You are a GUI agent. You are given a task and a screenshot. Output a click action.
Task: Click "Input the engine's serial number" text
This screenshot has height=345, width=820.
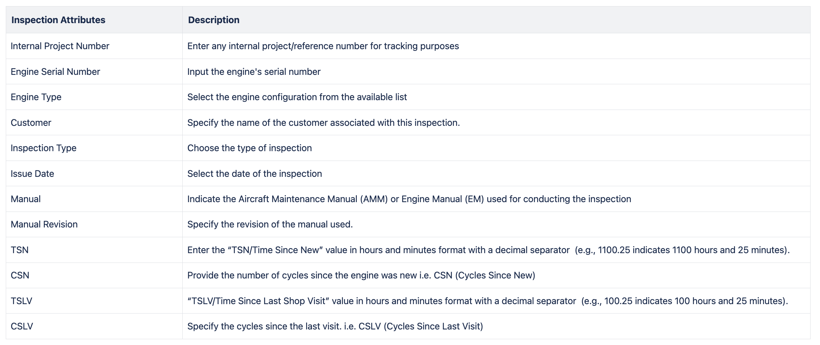254,72
